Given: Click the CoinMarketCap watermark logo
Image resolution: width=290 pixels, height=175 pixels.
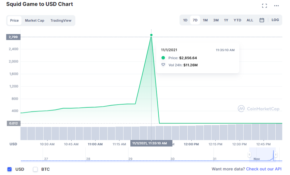Looking at the screenshot, I should coord(259,109).
